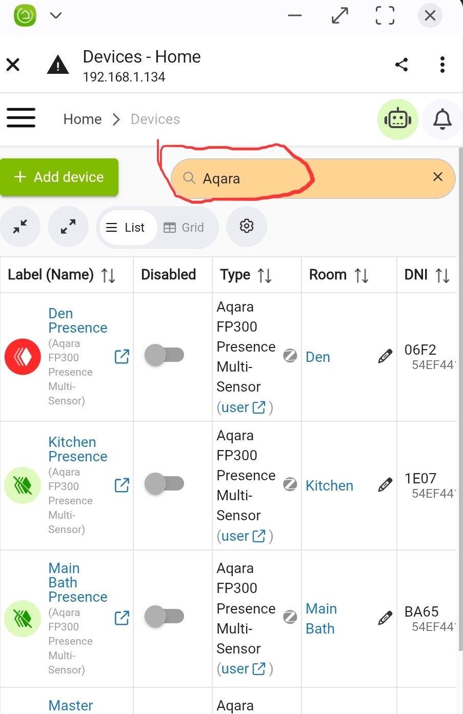Sort by the Label (Name) column arrows

108,275
